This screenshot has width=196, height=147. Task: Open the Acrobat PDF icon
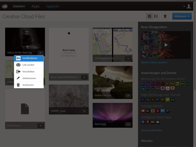167,89
